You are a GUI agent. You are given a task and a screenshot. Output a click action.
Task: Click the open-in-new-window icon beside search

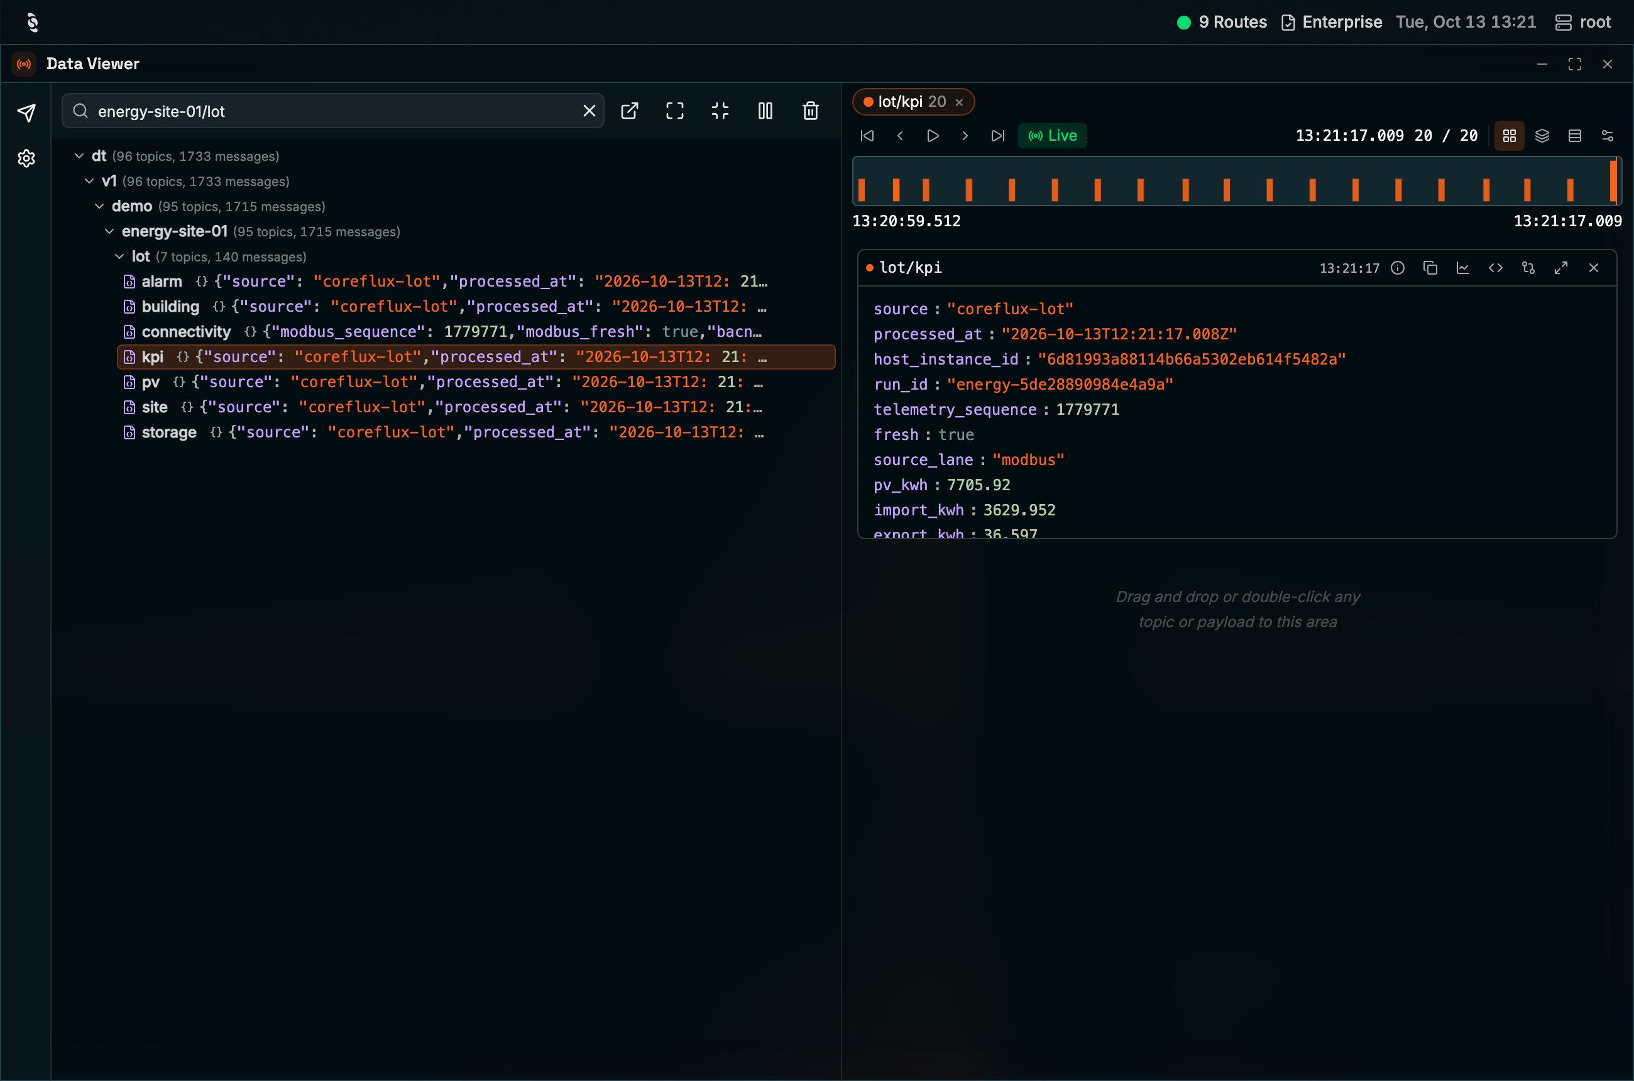(x=630, y=111)
